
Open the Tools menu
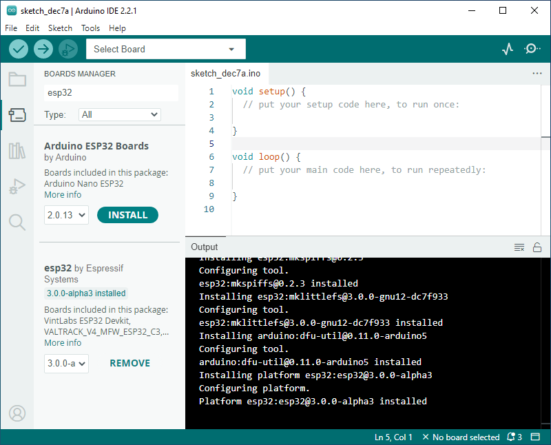click(91, 28)
